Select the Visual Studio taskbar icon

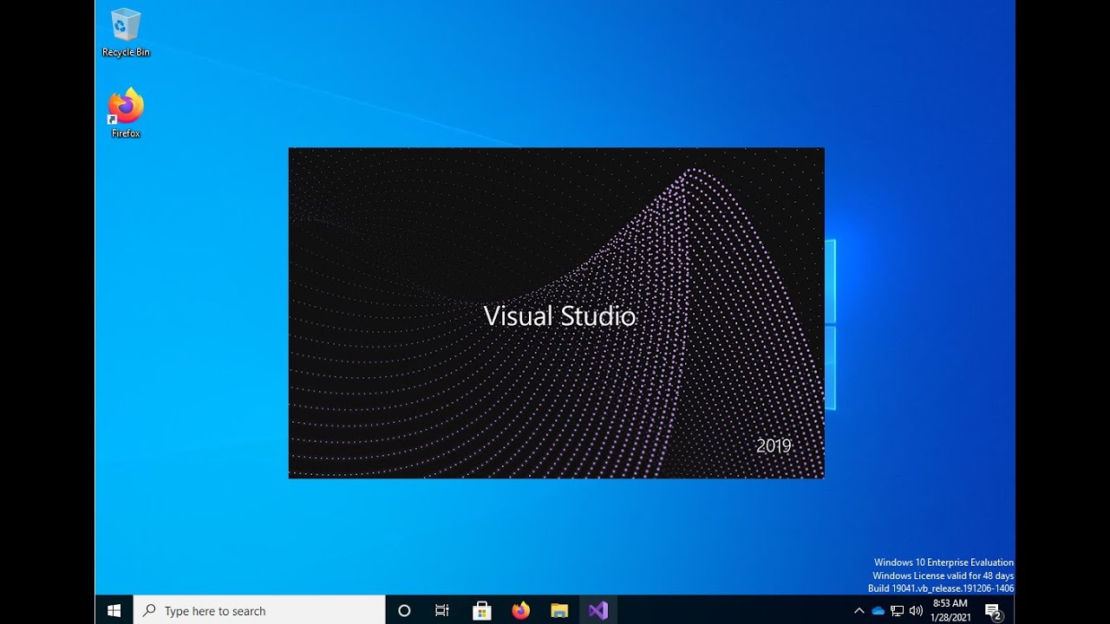point(598,611)
